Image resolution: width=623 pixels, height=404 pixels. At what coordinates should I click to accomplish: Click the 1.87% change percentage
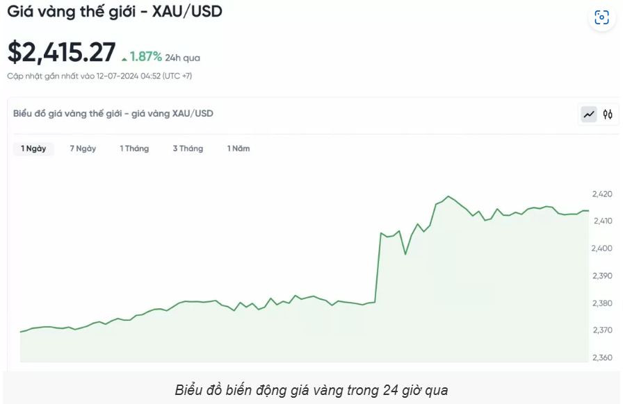(146, 57)
